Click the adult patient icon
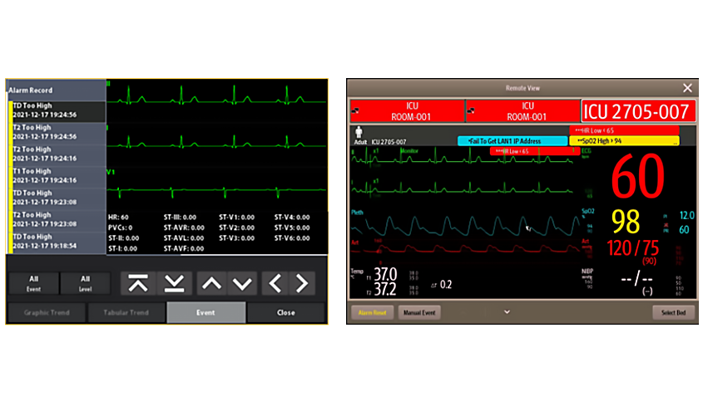Viewport: 703px width, 411px height. click(x=359, y=131)
